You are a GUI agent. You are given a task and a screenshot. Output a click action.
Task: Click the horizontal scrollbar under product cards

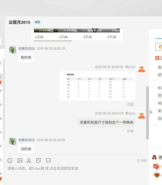tap(53, 41)
